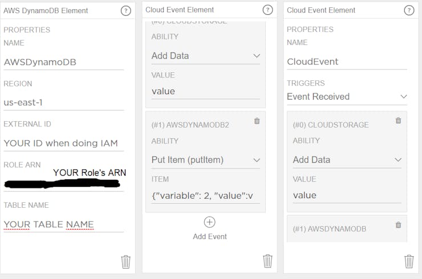Click the AWS DynamoDB Element title

46,11
